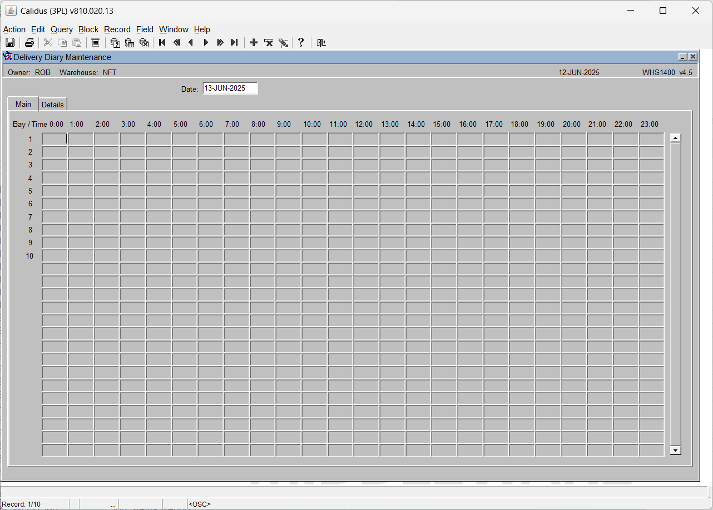Click the Bay / Time header label
Image resolution: width=713 pixels, height=510 pixels.
coord(30,125)
